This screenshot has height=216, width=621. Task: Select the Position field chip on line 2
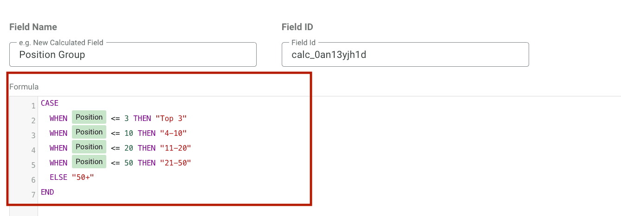click(x=89, y=117)
